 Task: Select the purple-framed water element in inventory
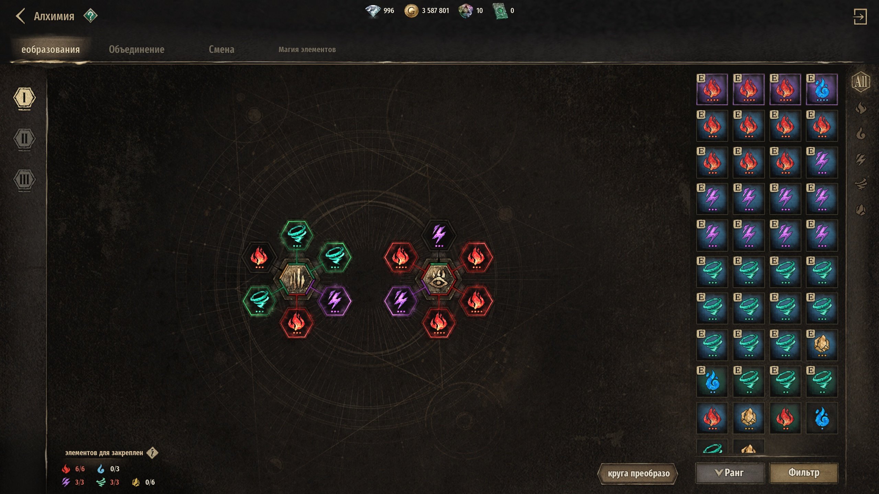pos(822,89)
